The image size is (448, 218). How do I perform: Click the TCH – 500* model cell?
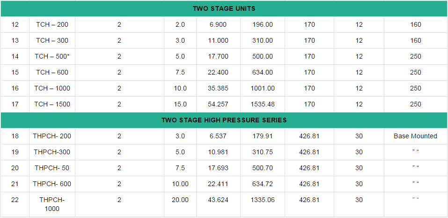52,56
